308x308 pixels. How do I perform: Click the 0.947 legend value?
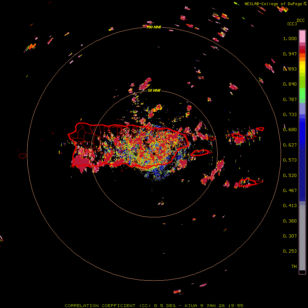290,54
